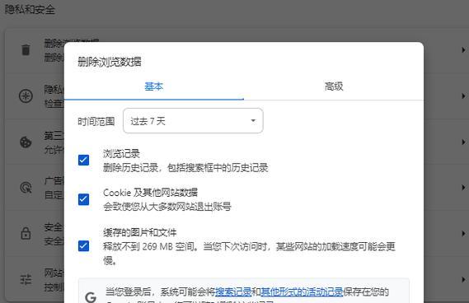Image resolution: width=469 pixels, height=303 pixels.
Task: Click the 时间范围 label
Action: click(96, 121)
